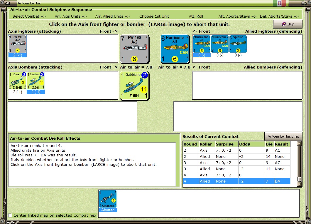The height and width of the screenshot is (224, 311).
Task: Click the 'Arr. Axis Units =>' sequence step
Action: (71, 16)
